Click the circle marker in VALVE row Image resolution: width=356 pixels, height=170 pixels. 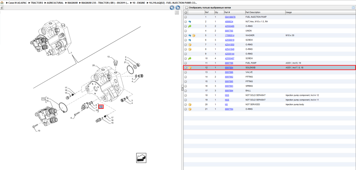pyautogui.click(x=185, y=72)
